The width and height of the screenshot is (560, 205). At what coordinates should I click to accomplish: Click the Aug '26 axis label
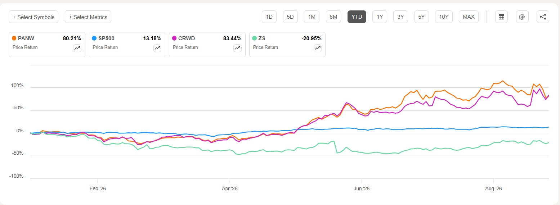493,188
